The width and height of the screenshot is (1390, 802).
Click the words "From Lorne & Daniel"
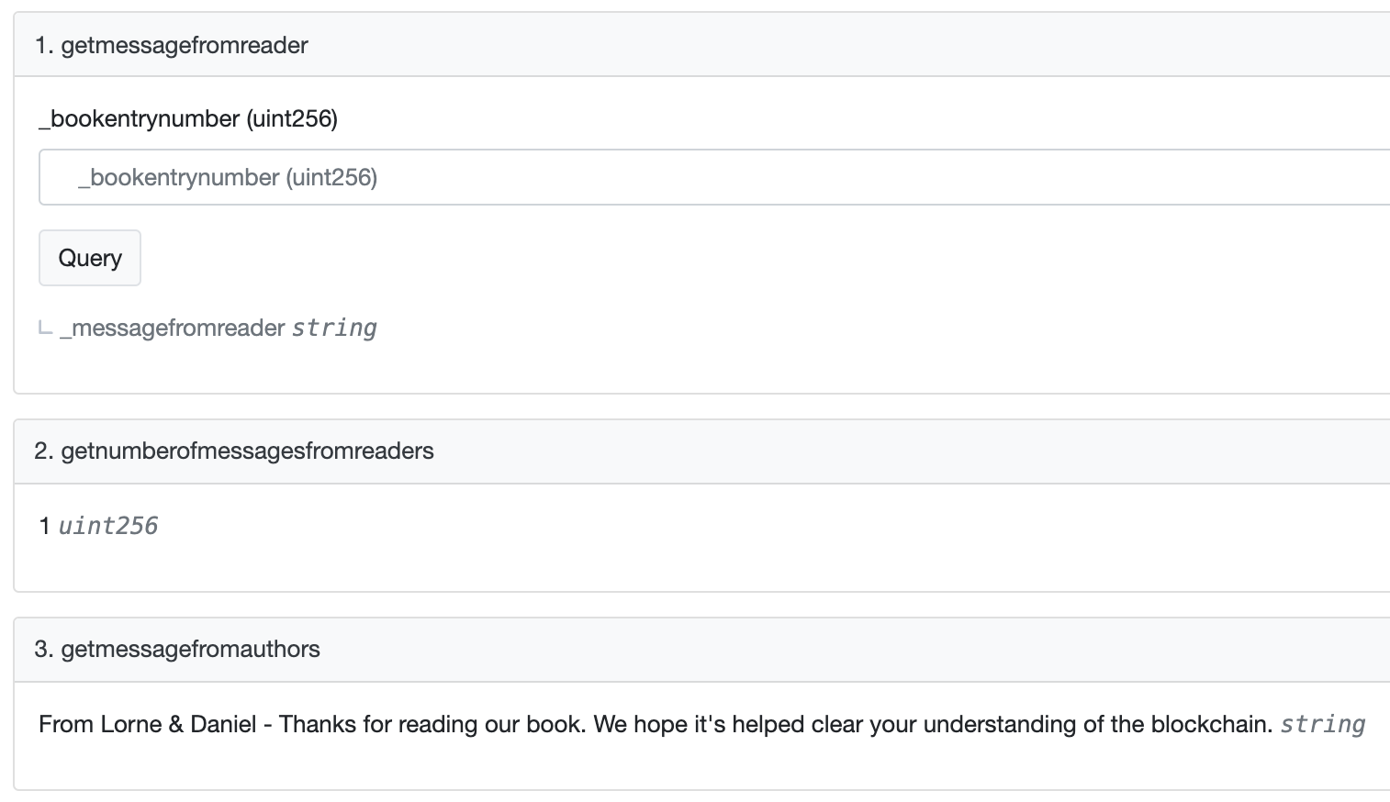click(x=147, y=724)
